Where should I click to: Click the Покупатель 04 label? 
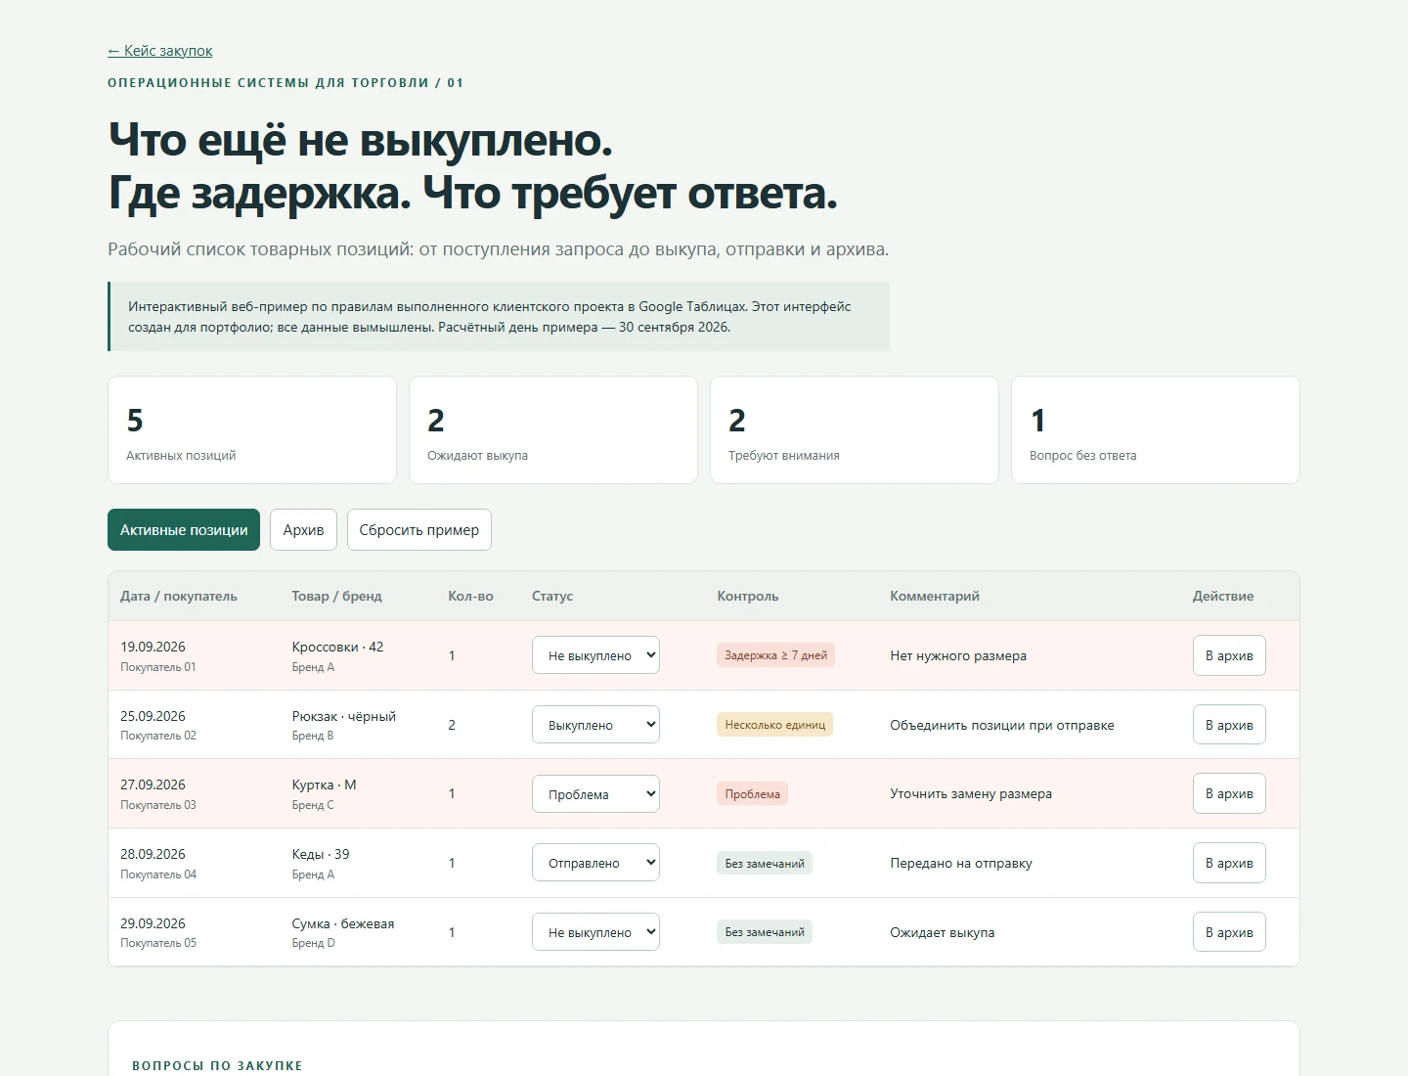pyautogui.click(x=158, y=874)
